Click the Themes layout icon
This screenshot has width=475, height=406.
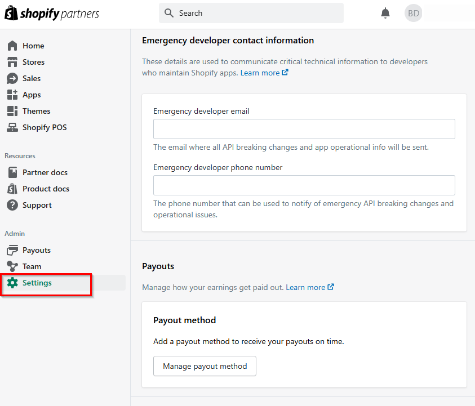pyautogui.click(x=12, y=111)
